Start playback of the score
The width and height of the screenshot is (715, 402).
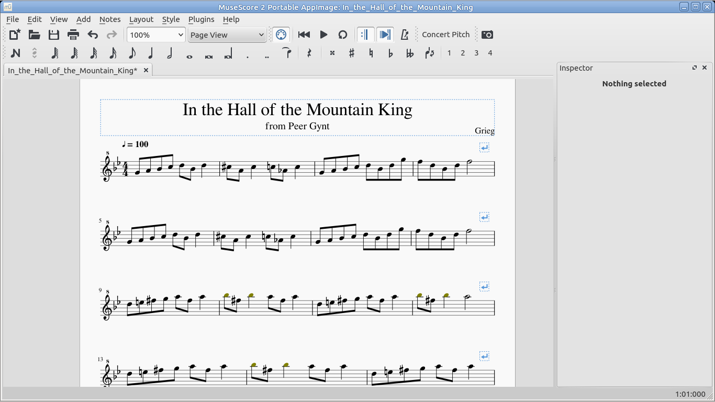(323, 35)
